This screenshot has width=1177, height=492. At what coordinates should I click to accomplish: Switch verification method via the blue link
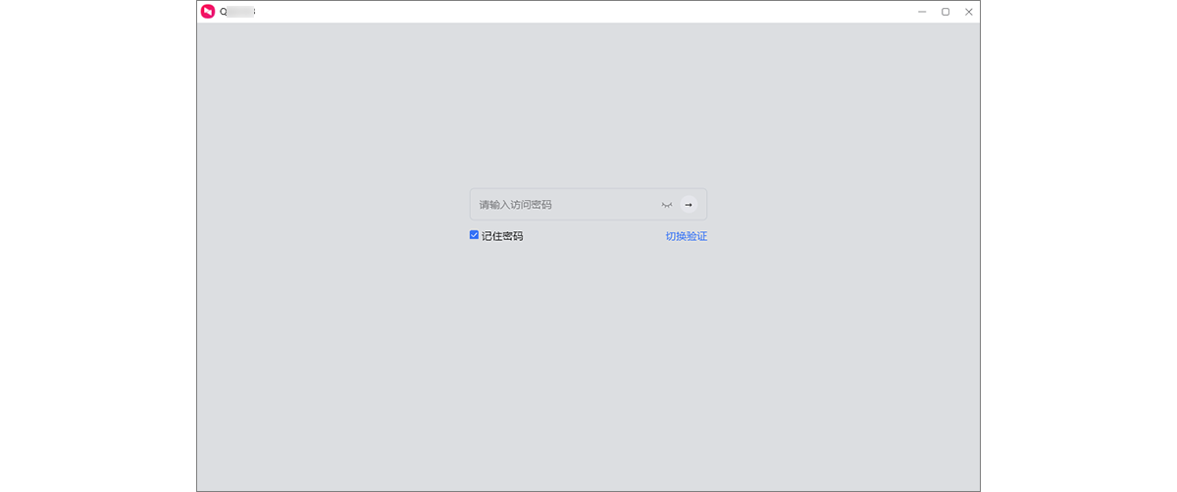tap(686, 236)
